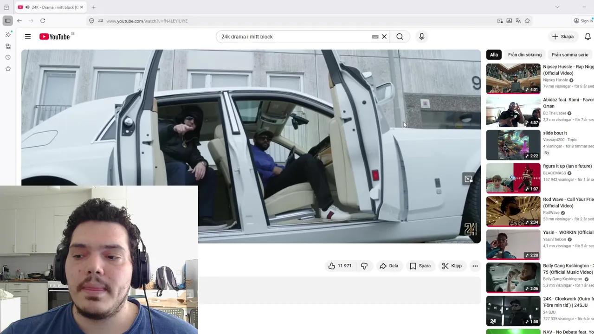Image resolution: width=594 pixels, height=334 pixels.
Task: Open Abidaz feat. Rami video thumbnail
Action: pos(513,112)
